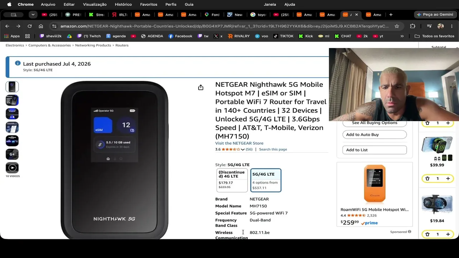Switch to the toyo tab
Viewport: 459px width, 258px height.
click(258, 15)
